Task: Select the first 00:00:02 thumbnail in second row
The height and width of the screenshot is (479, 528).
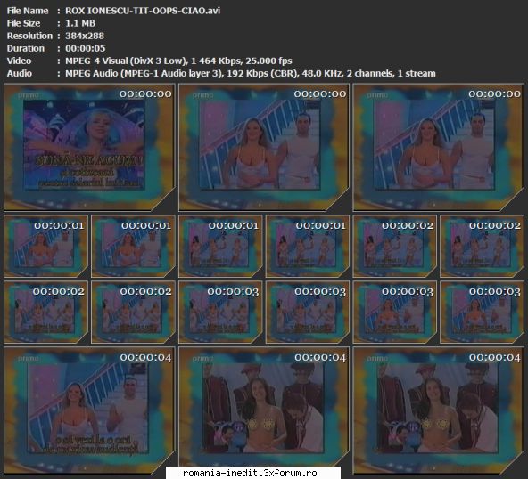Action: click(394, 247)
